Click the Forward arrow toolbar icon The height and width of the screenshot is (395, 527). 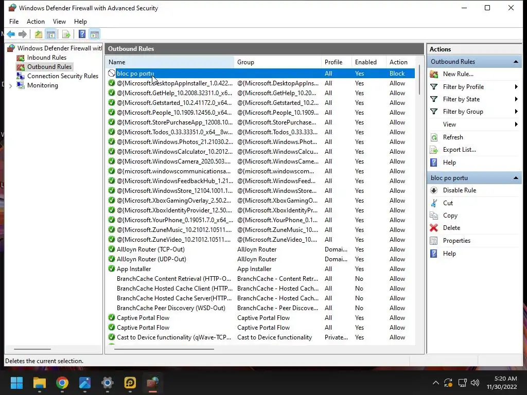tap(23, 34)
